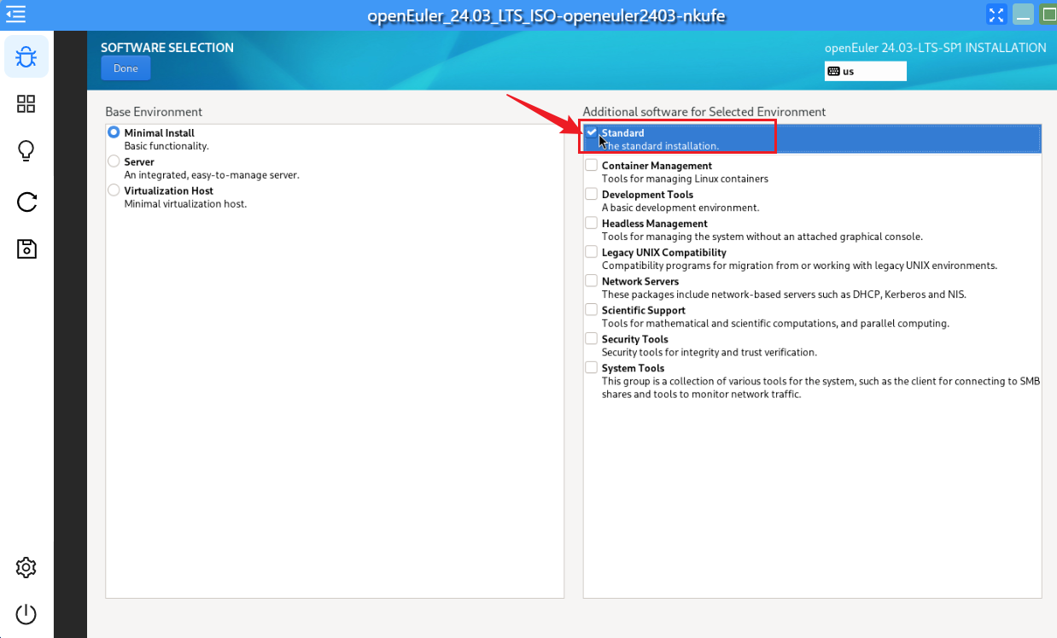Screen dimensions: 1057x638
Task: Click 'SOFTWARE SELECTION' title
Action: pyautogui.click(x=167, y=48)
